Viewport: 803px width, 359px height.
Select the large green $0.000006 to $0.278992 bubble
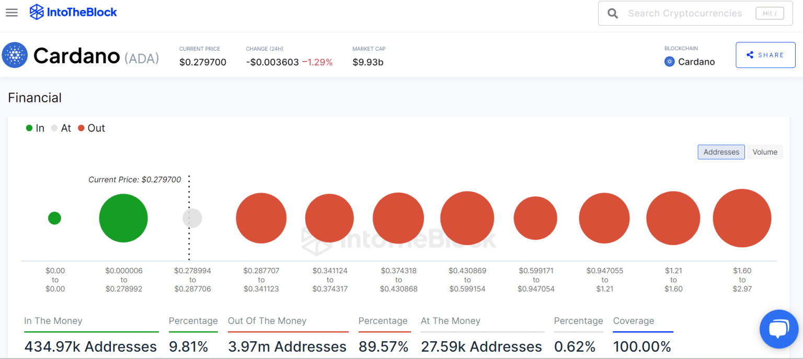pos(123,218)
